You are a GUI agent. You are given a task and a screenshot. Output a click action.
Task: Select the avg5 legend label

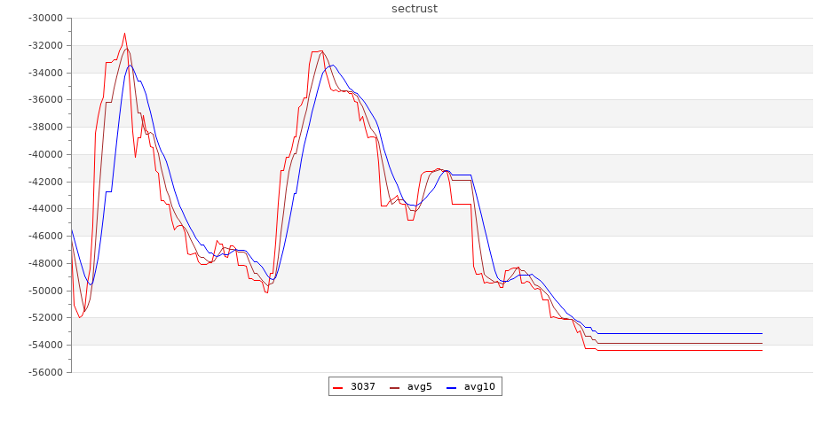(x=419, y=387)
